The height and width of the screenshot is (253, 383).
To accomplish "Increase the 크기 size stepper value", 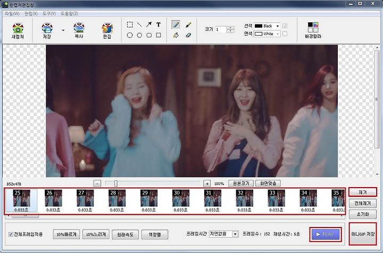I will 230,28.
